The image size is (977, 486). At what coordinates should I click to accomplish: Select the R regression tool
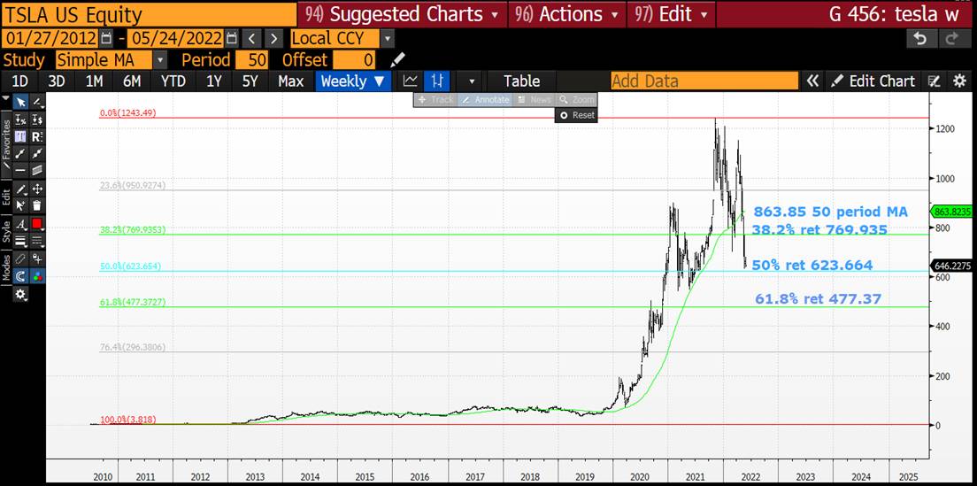click(x=37, y=136)
